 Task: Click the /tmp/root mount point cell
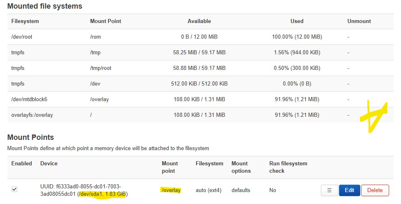(101, 68)
